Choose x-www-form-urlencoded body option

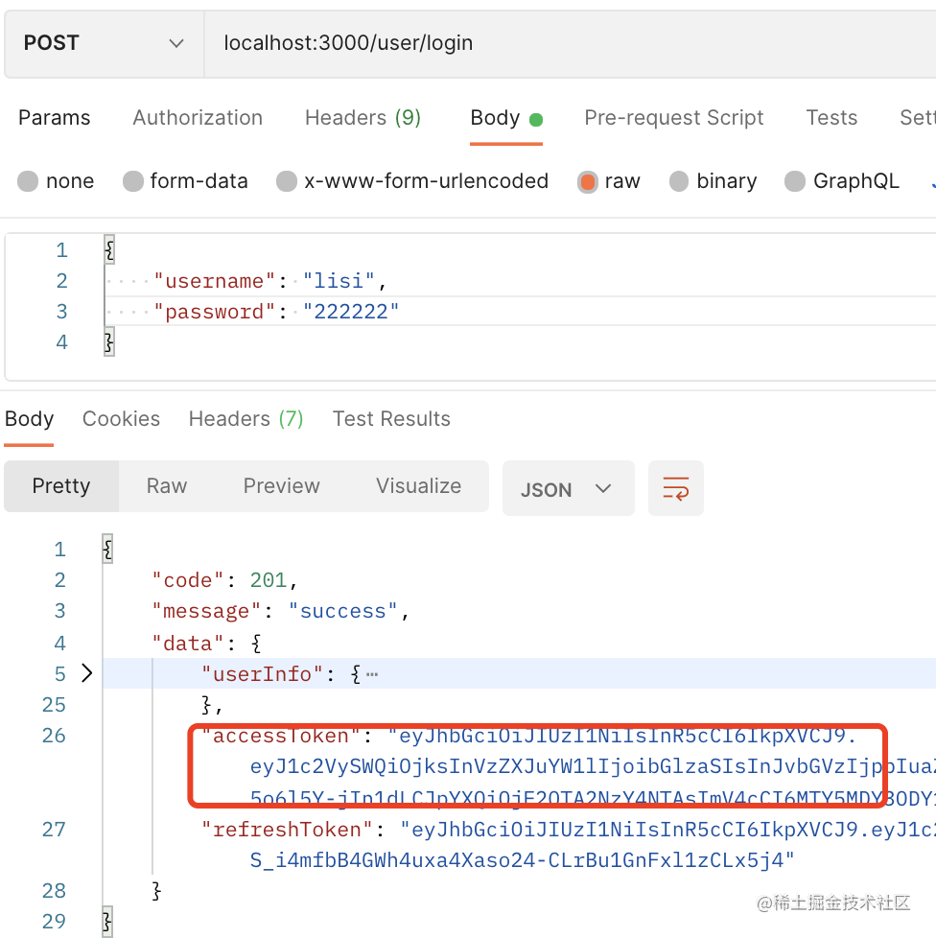pos(287,181)
